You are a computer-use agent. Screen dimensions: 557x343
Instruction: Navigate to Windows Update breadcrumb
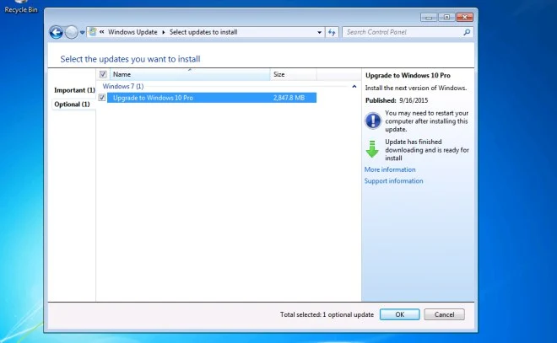(132, 32)
